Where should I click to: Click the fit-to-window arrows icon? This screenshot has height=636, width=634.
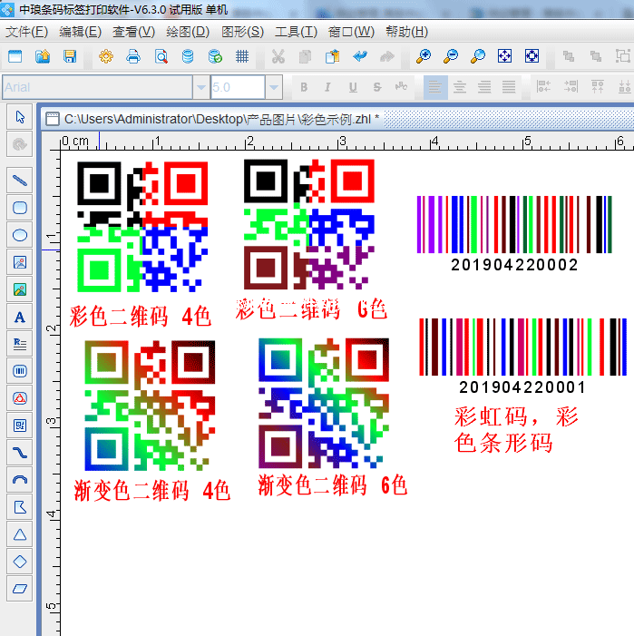504,56
